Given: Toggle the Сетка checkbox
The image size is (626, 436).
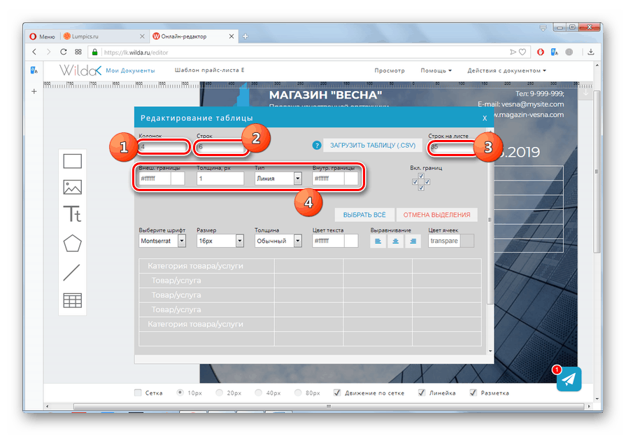Looking at the screenshot, I should coord(138,393).
